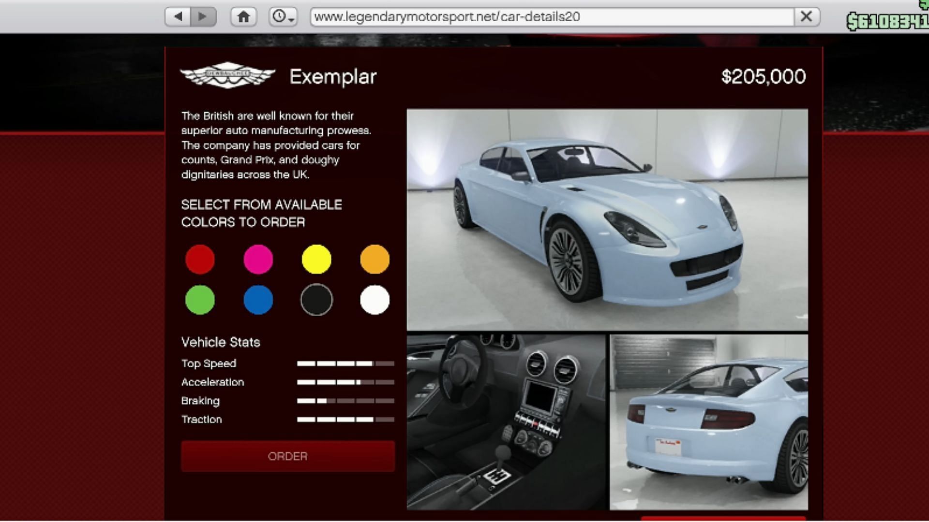
Task: Select the red color swatch
Action: pyautogui.click(x=200, y=260)
